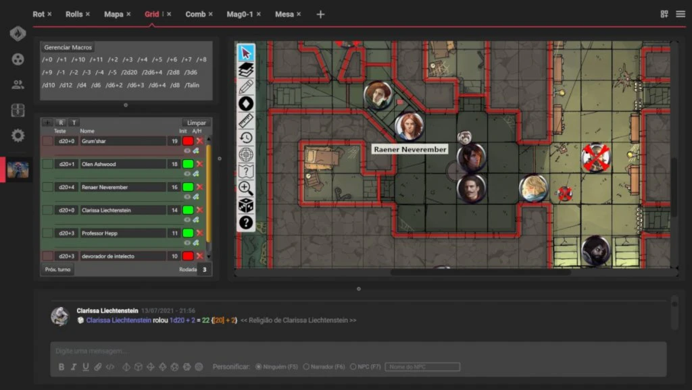Viewport: 692px width, 390px height.
Task: Switch to the Comb tab
Action: pos(195,14)
